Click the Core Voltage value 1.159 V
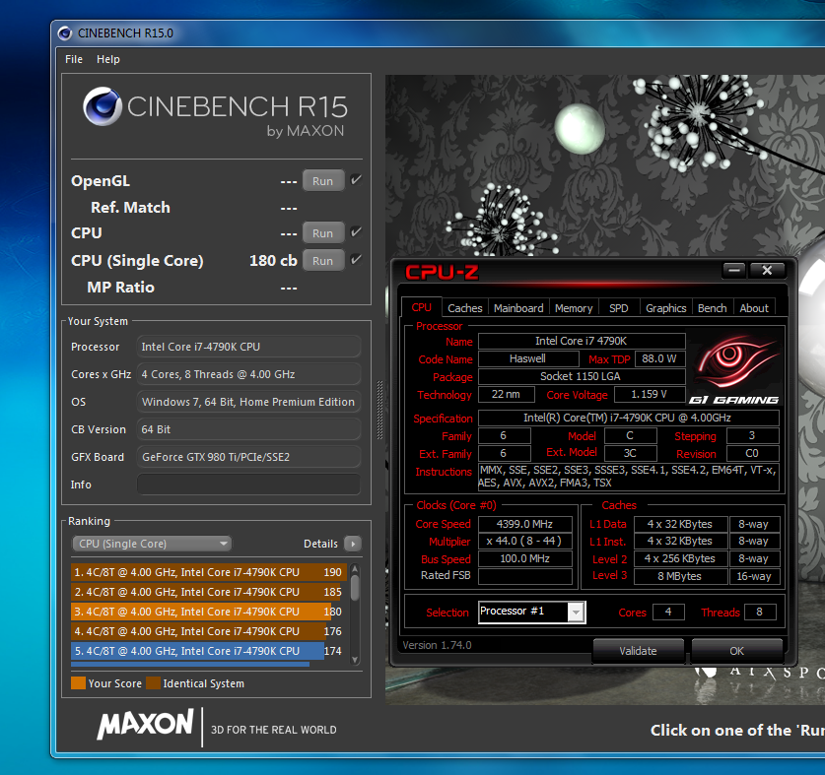This screenshot has width=825, height=775. pos(650,394)
